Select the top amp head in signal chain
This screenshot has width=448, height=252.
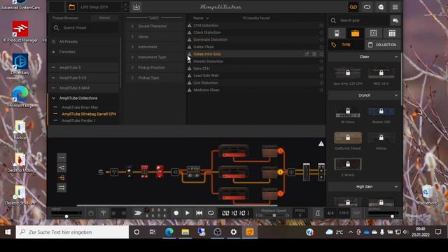pos(233,151)
